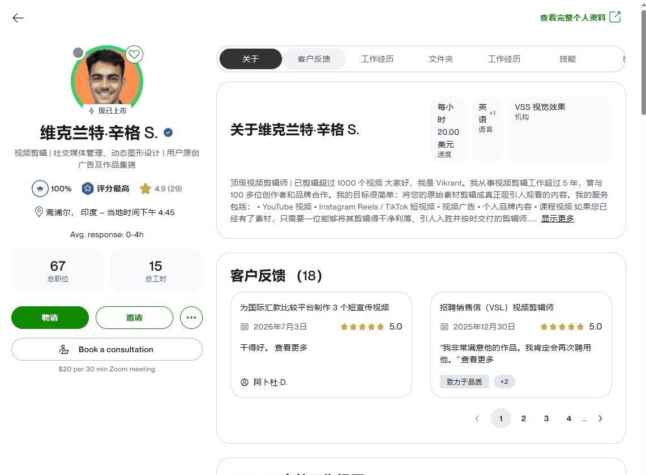
Task: Click the vertical page scrollbar
Action: [644, 62]
